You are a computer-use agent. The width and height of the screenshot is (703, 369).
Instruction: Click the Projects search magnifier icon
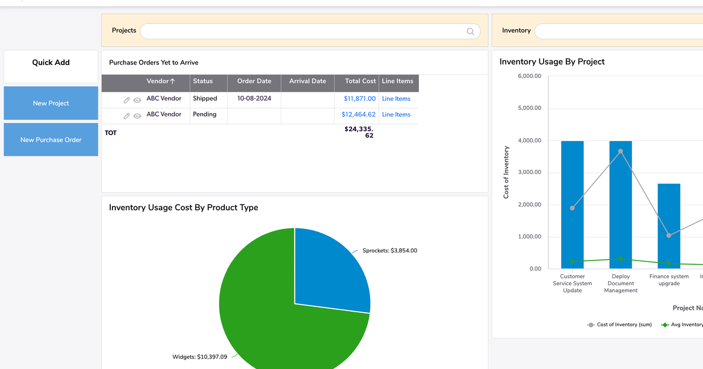(x=470, y=32)
